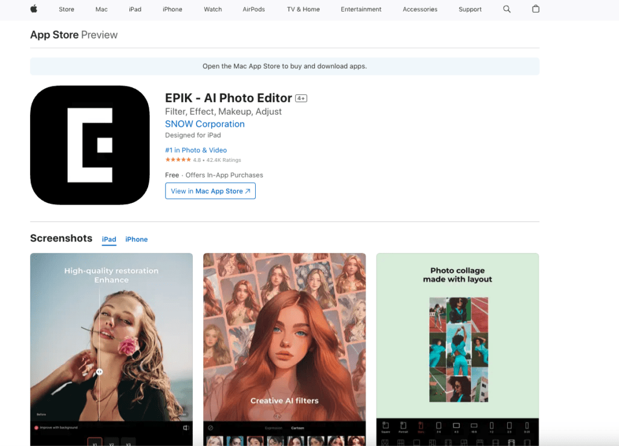Open the SNOW Corporation developer link

click(205, 124)
